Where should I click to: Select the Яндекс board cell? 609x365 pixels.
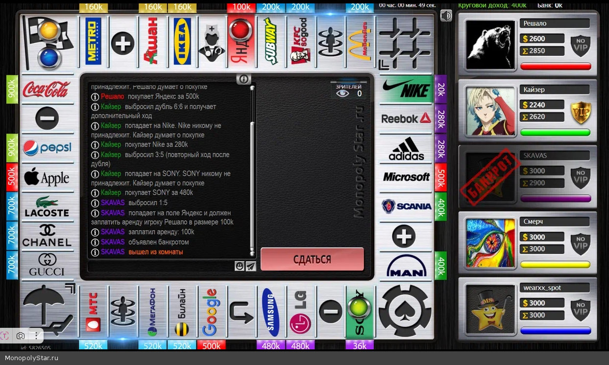coord(241,42)
